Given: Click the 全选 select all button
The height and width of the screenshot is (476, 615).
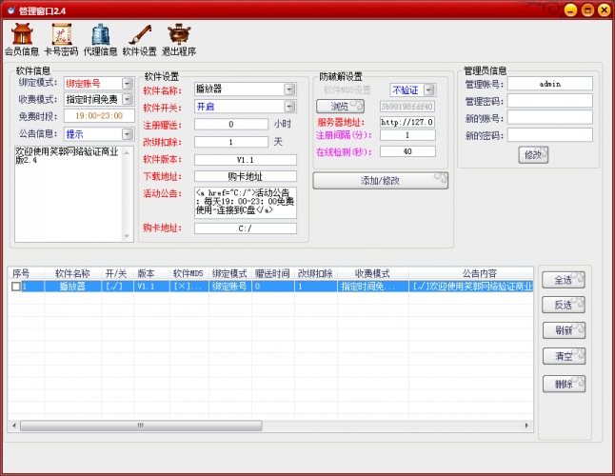Looking at the screenshot, I should (562, 280).
